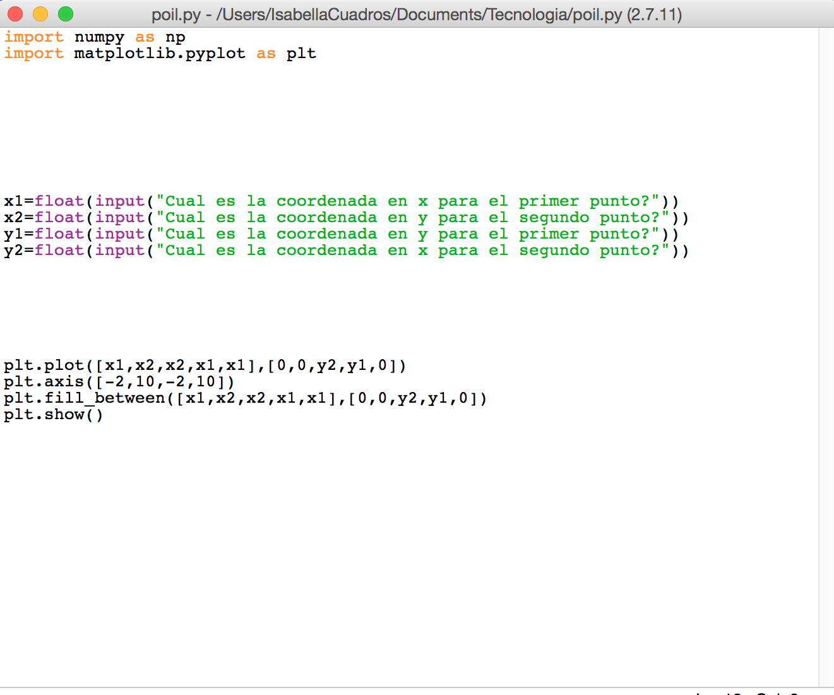Click the plt.plot function call

(x=202, y=365)
